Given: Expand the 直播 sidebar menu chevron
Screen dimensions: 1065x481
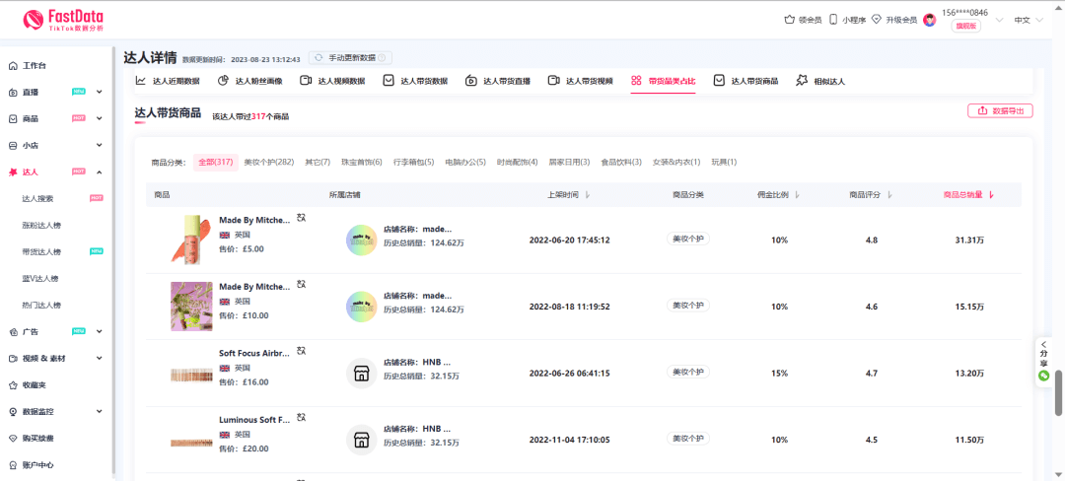Looking at the screenshot, I should click(100, 92).
